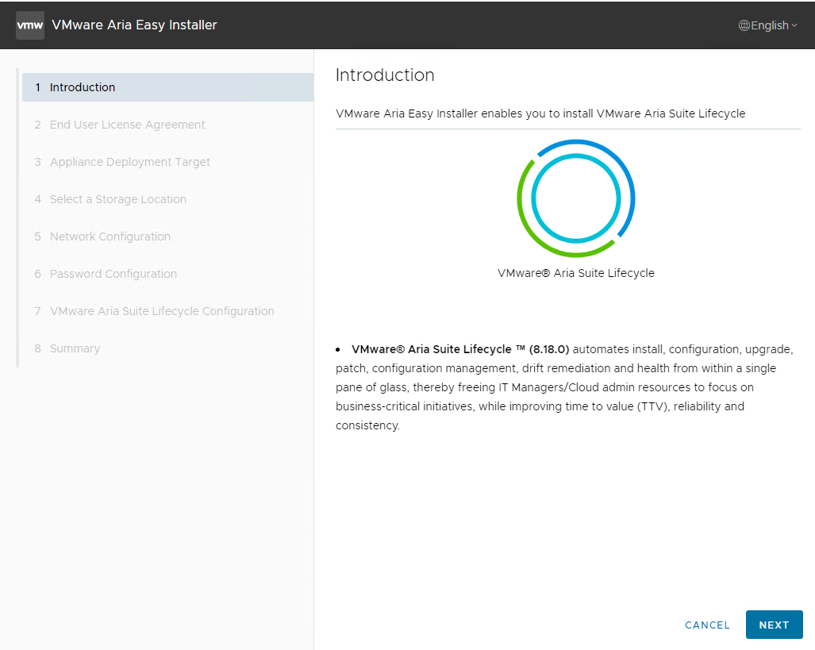Click the bold '(8.18.0)' version text
Screen dimensions: 815x650
tap(549, 349)
